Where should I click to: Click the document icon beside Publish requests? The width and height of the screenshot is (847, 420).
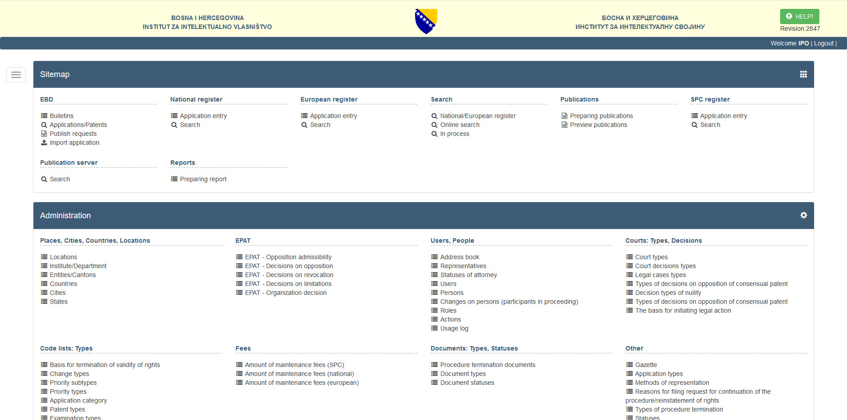point(44,134)
